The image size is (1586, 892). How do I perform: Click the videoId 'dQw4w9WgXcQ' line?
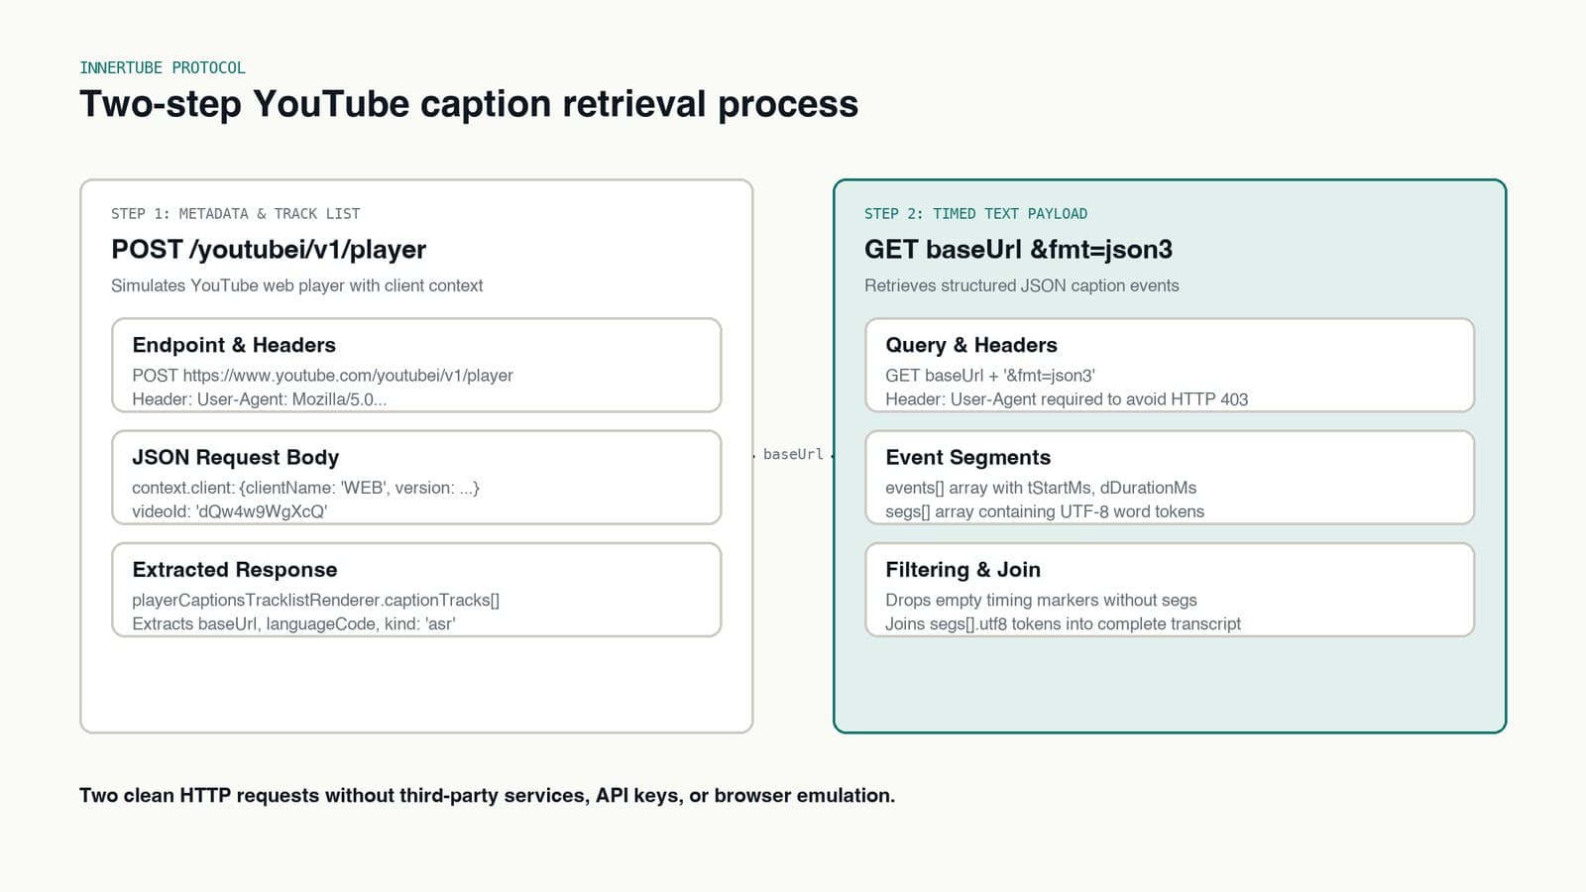tap(230, 511)
